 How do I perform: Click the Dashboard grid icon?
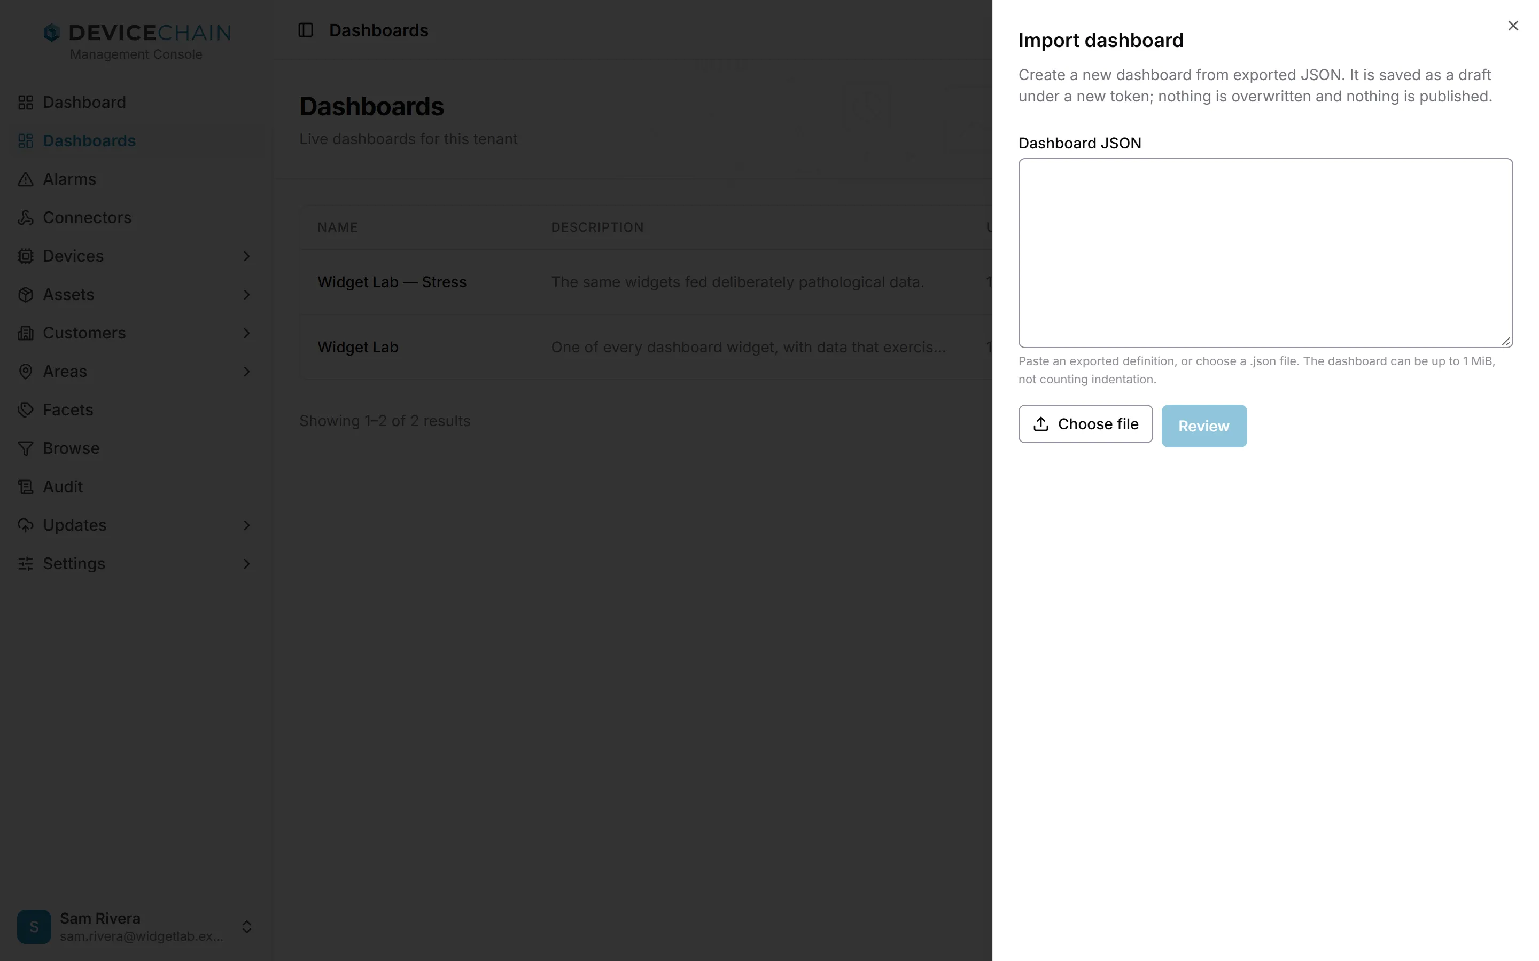click(x=26, y=103)
